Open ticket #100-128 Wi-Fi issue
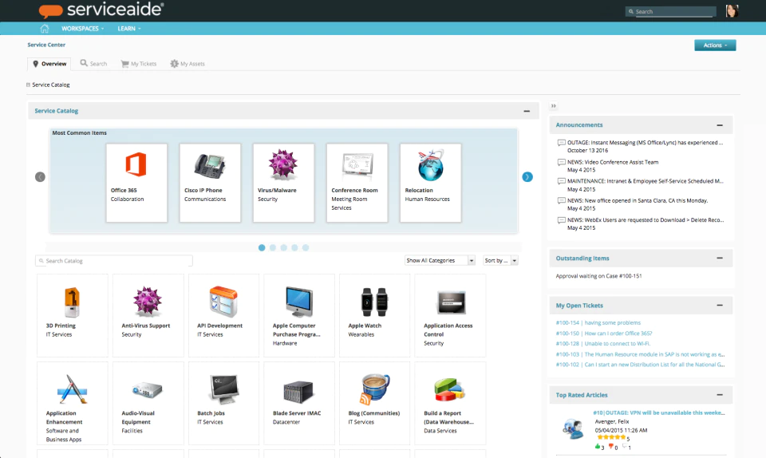The width and height of the screenshot is (766, 458). (603, 344)
